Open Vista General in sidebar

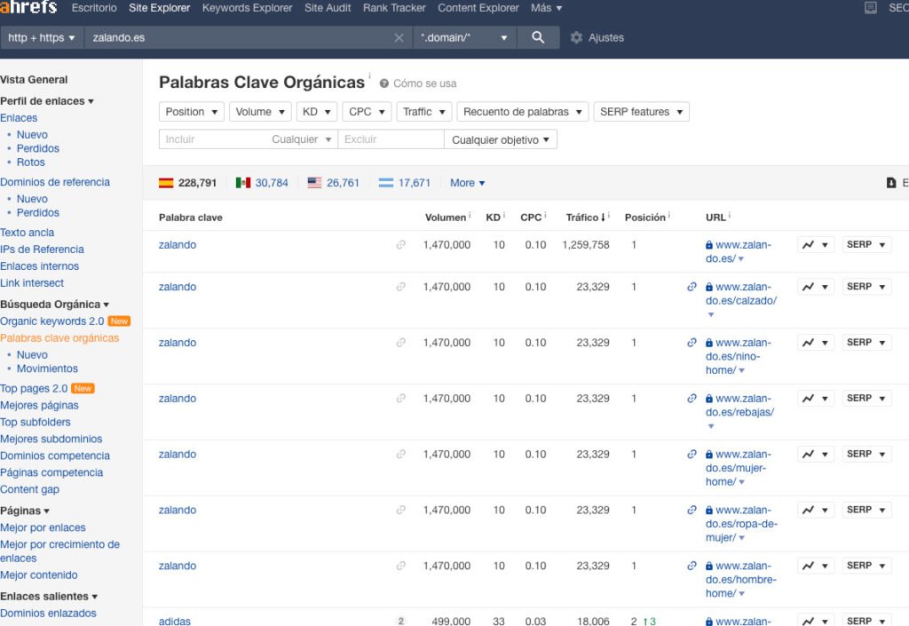[x=34, y=79]
